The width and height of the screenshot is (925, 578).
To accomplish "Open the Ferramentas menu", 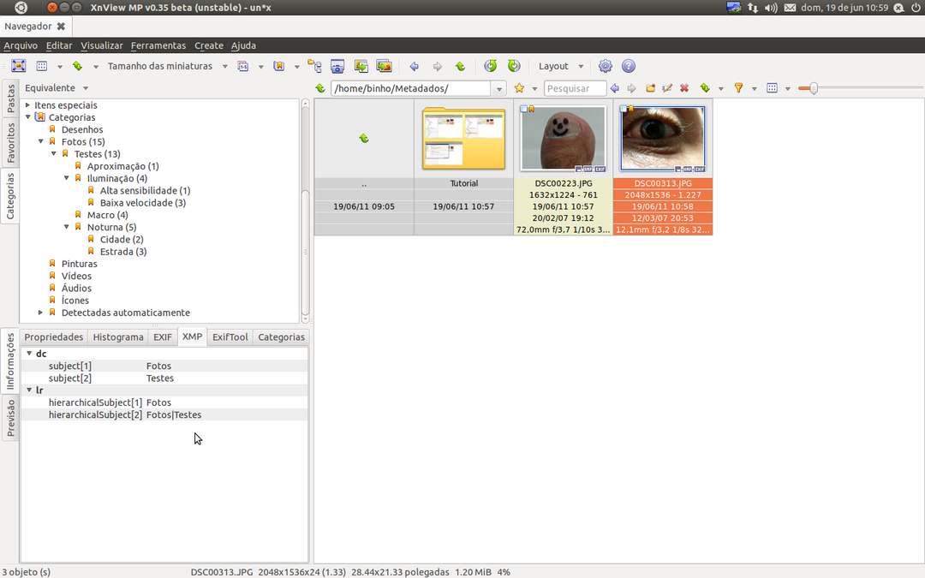I will tap(158, 45).
